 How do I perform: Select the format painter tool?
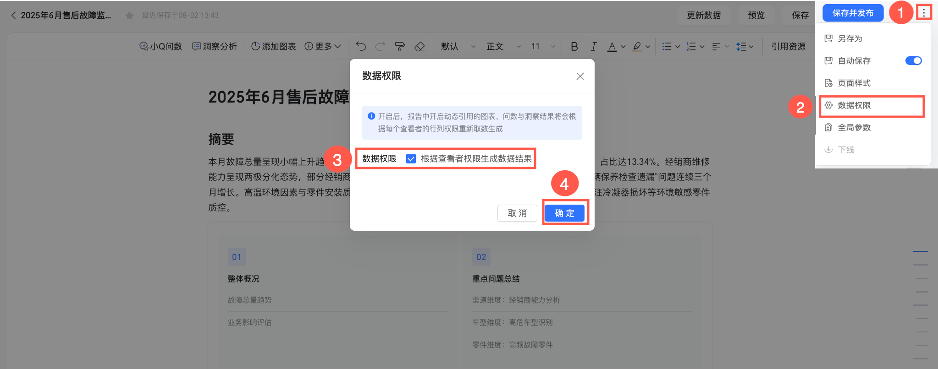[x=400, y=46]
